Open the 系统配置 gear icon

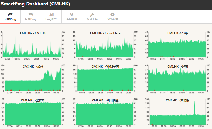click(x=113, y=14)
